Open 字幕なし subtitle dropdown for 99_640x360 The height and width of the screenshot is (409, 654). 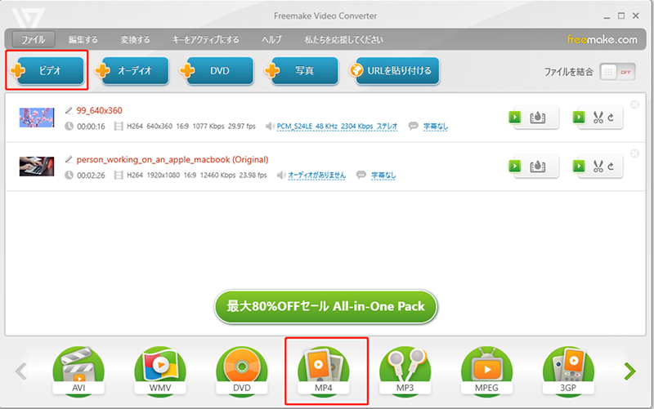click(436, 127)
